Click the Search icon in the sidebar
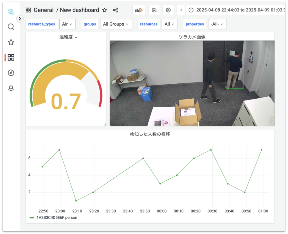Screen dimensions: 288x234 (11, 27)
